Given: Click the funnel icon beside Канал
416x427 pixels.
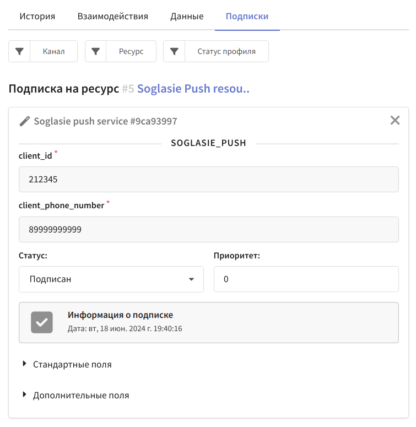Looking at the screenshot, I should click(x=19, y=51).
